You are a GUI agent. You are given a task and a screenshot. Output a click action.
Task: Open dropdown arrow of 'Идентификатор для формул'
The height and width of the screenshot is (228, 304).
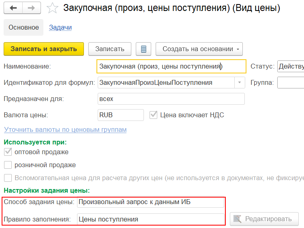240,83
